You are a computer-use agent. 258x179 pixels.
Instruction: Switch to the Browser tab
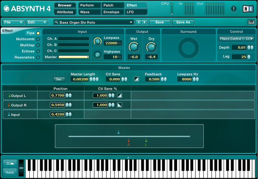65,5
